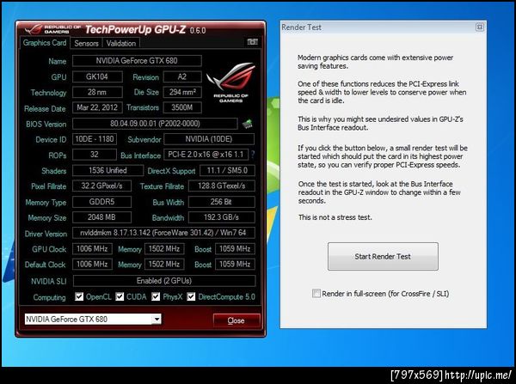Click the BIOS Version label
Screen dimensions: 516x384
(x=46, y=125)
